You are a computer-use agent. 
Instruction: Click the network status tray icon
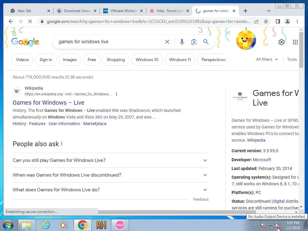(x=270, y=226)
